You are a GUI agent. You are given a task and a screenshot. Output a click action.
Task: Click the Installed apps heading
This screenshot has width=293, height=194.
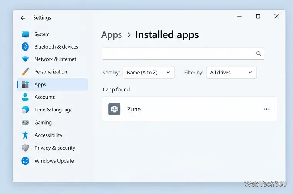[167, 35]
